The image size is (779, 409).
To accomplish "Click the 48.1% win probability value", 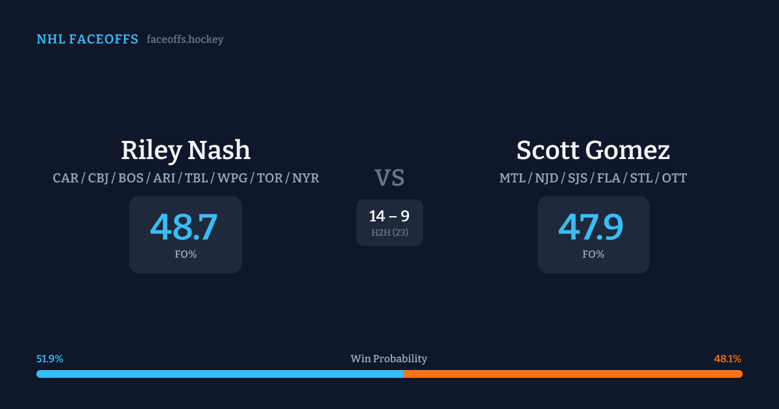I will [x=727, y=359].
